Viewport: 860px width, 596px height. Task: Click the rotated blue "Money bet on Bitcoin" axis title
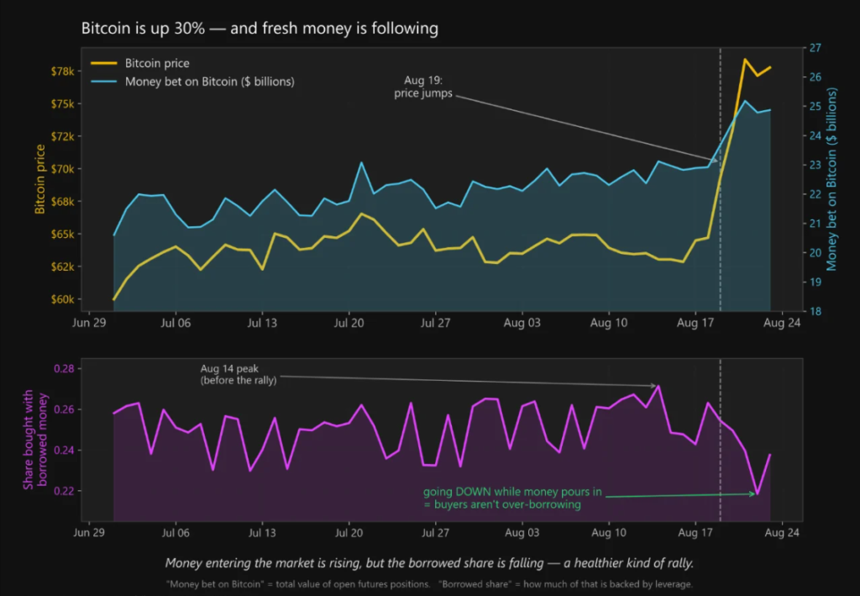(831, 179)
